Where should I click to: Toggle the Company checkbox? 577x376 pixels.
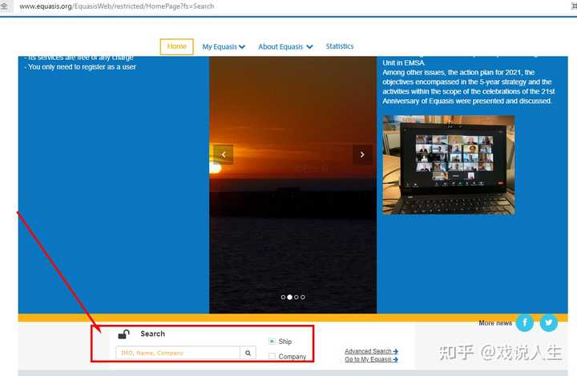coord(272,356)
